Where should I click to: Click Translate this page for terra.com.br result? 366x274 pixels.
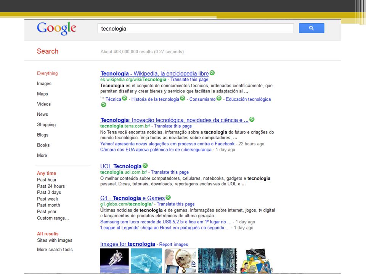(173, 126)
